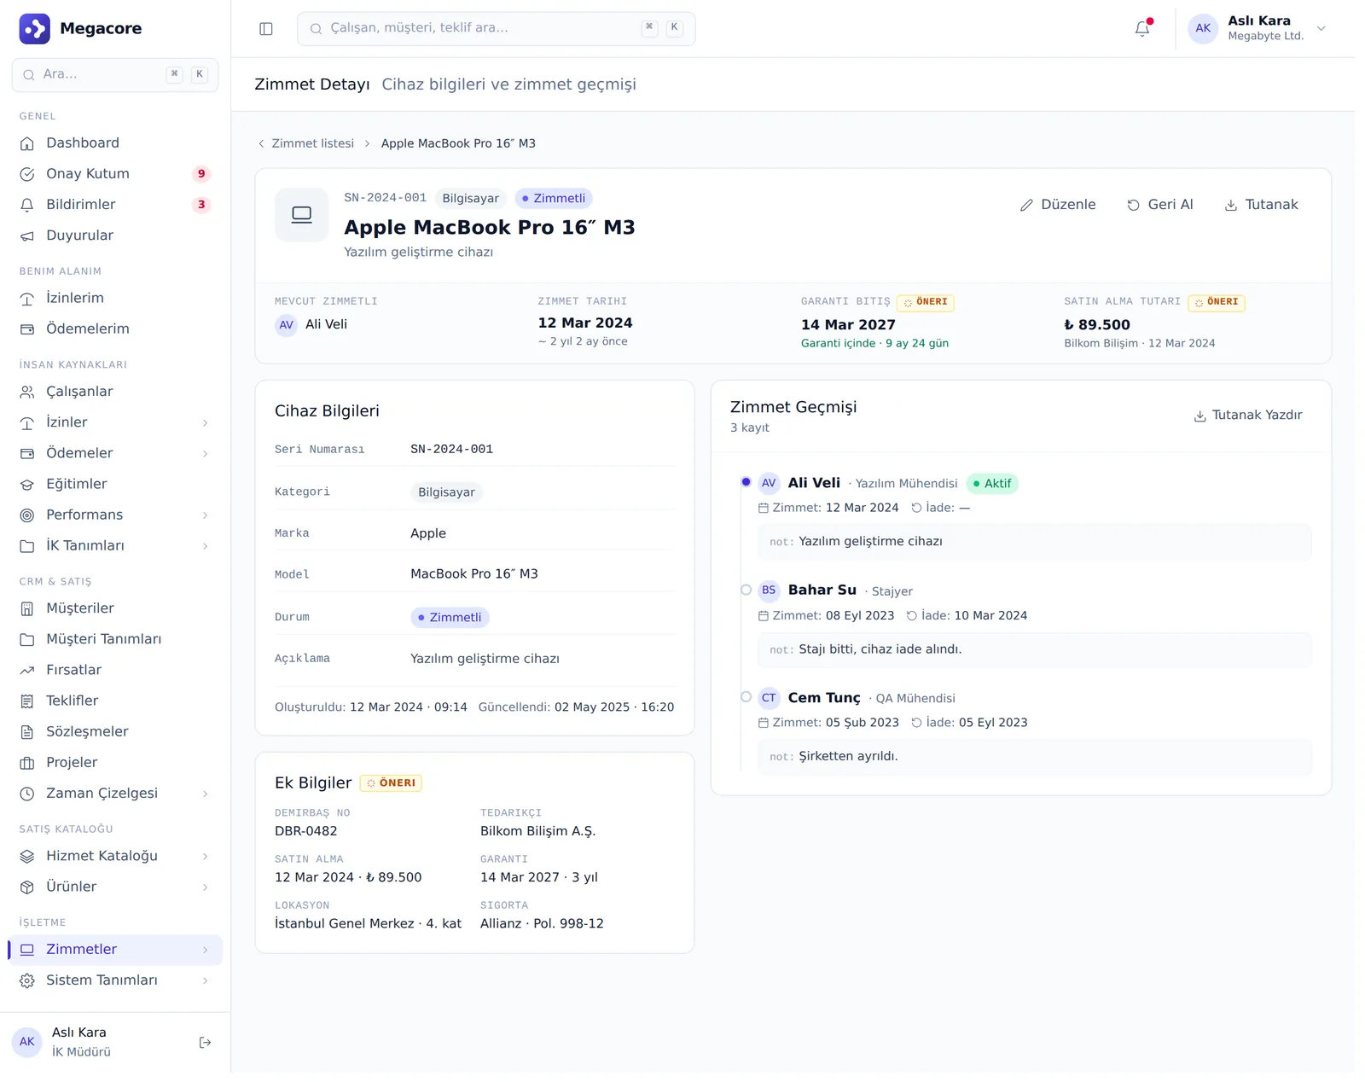Open the notifications bell in header
The image size is (1365, 1082).
pyautogui.click(x=1142, y=28)
